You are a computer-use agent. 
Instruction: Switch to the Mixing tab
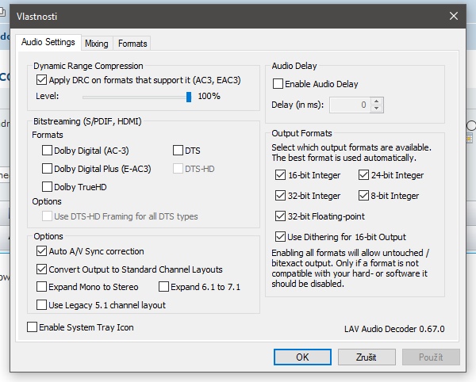pos(97,44)
